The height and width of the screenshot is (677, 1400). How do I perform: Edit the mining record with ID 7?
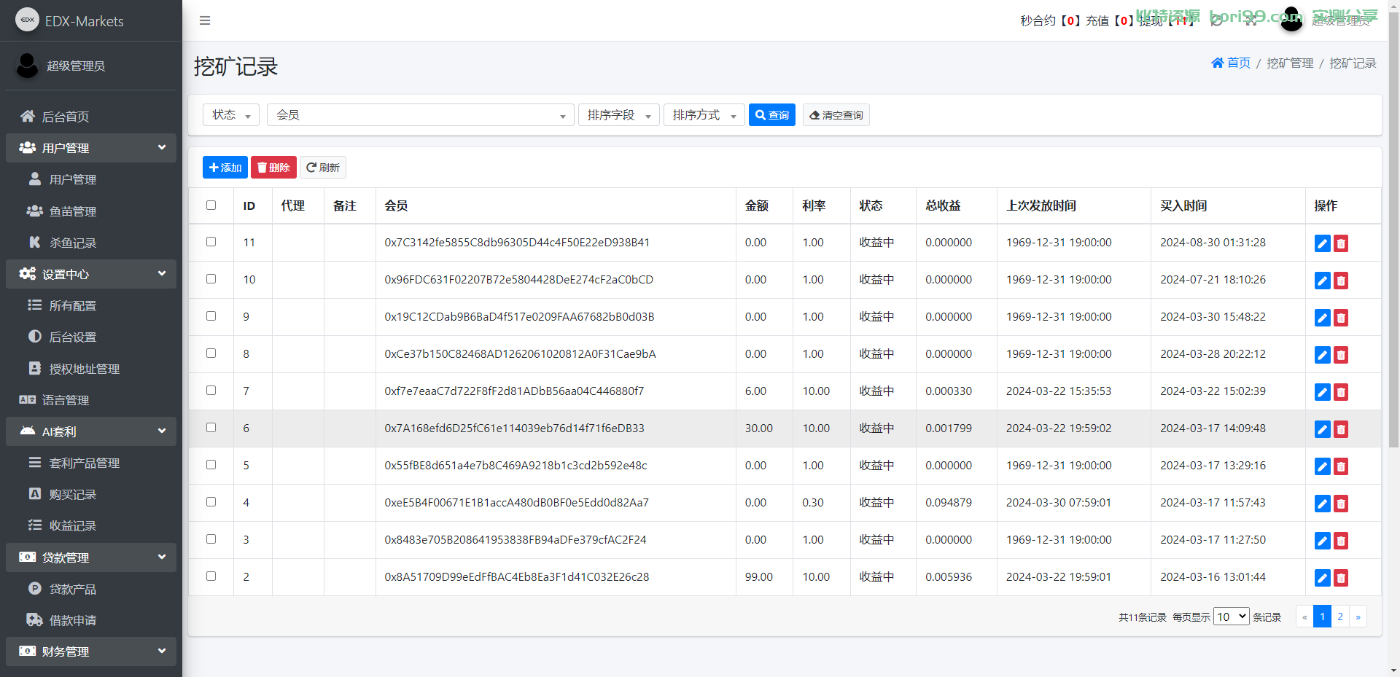[1322, 392]
